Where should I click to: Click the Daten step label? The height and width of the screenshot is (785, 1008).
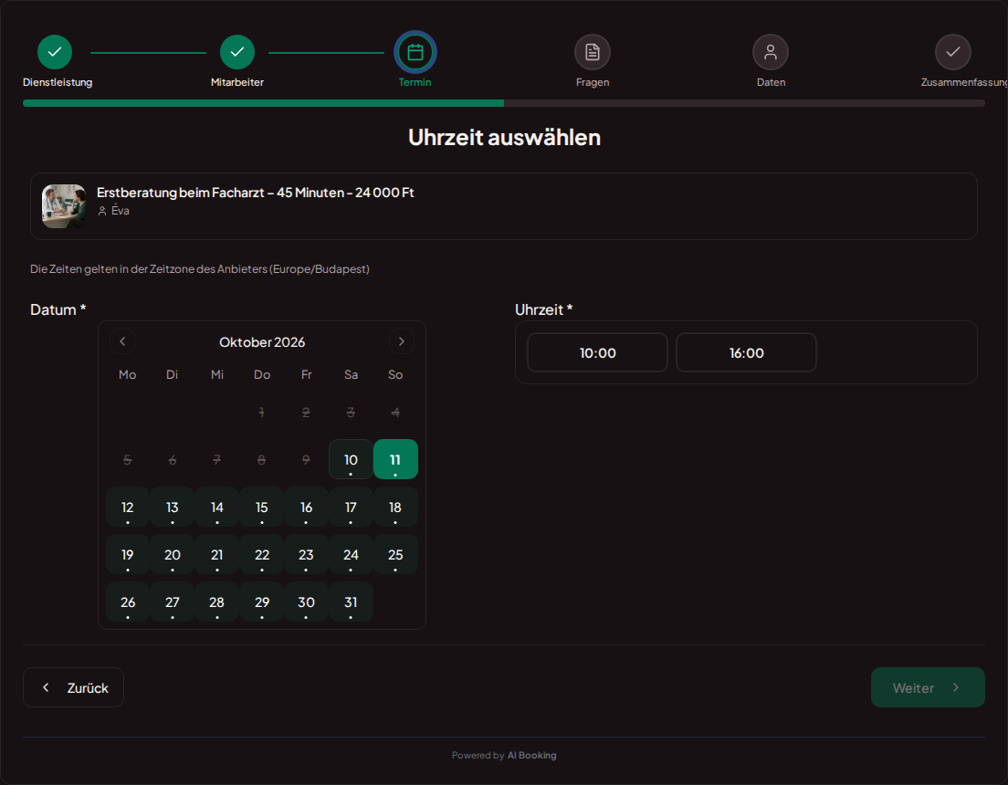pyautogui.click(x=771, y=82)
